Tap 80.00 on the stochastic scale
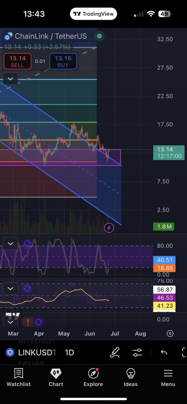The height and width of the screenshot is (404, 187). 165,246
